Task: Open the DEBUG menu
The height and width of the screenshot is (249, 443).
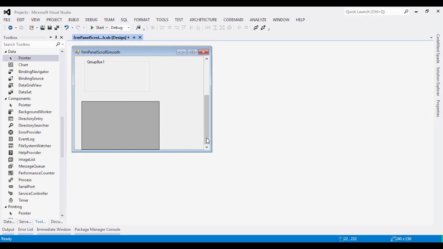Action: pyautogui.click(x=91, y=20)
